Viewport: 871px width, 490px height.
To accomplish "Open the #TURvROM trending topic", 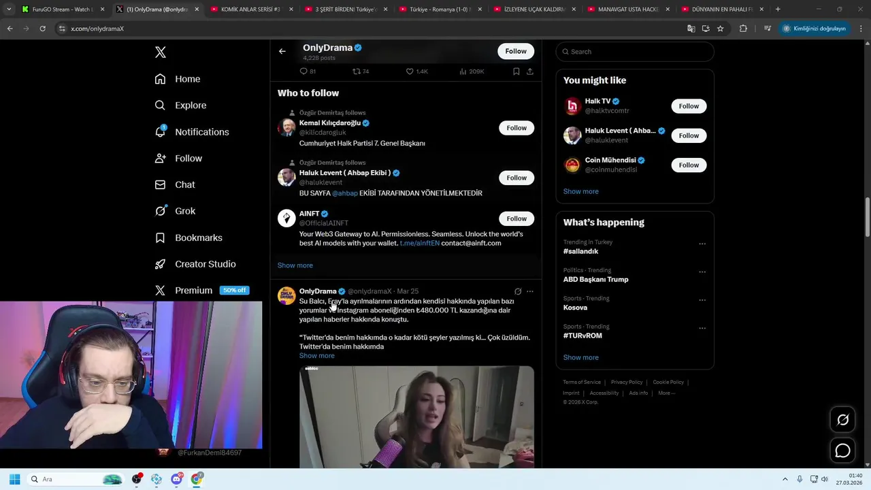I will [582, 336].
